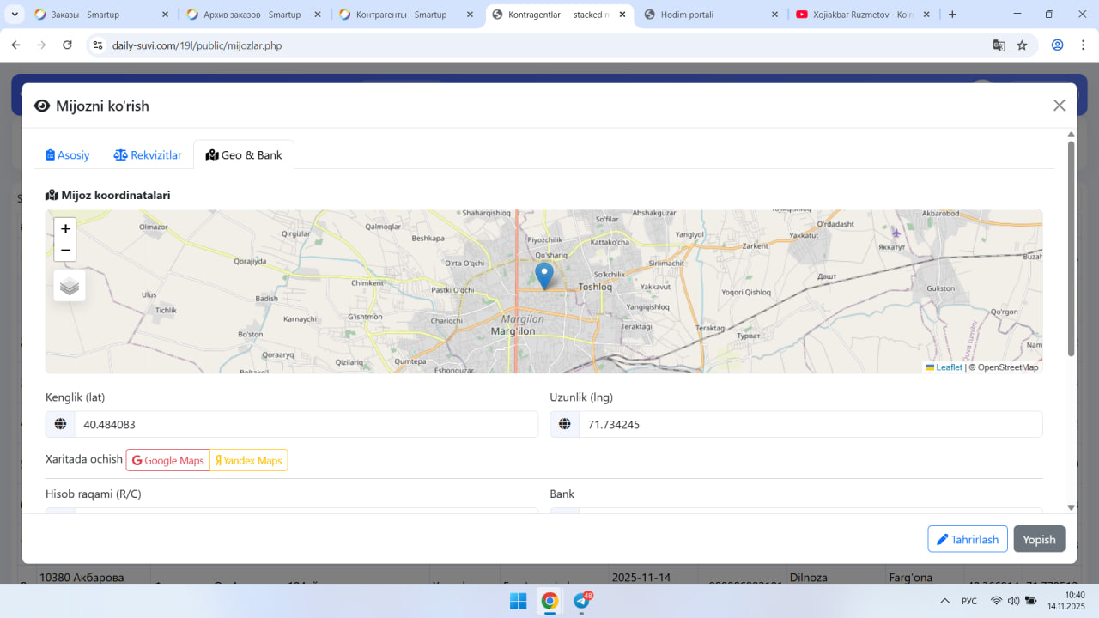Click the Tahrirlash edit button
Screen dimensions: 1099x618
(967, 539)
